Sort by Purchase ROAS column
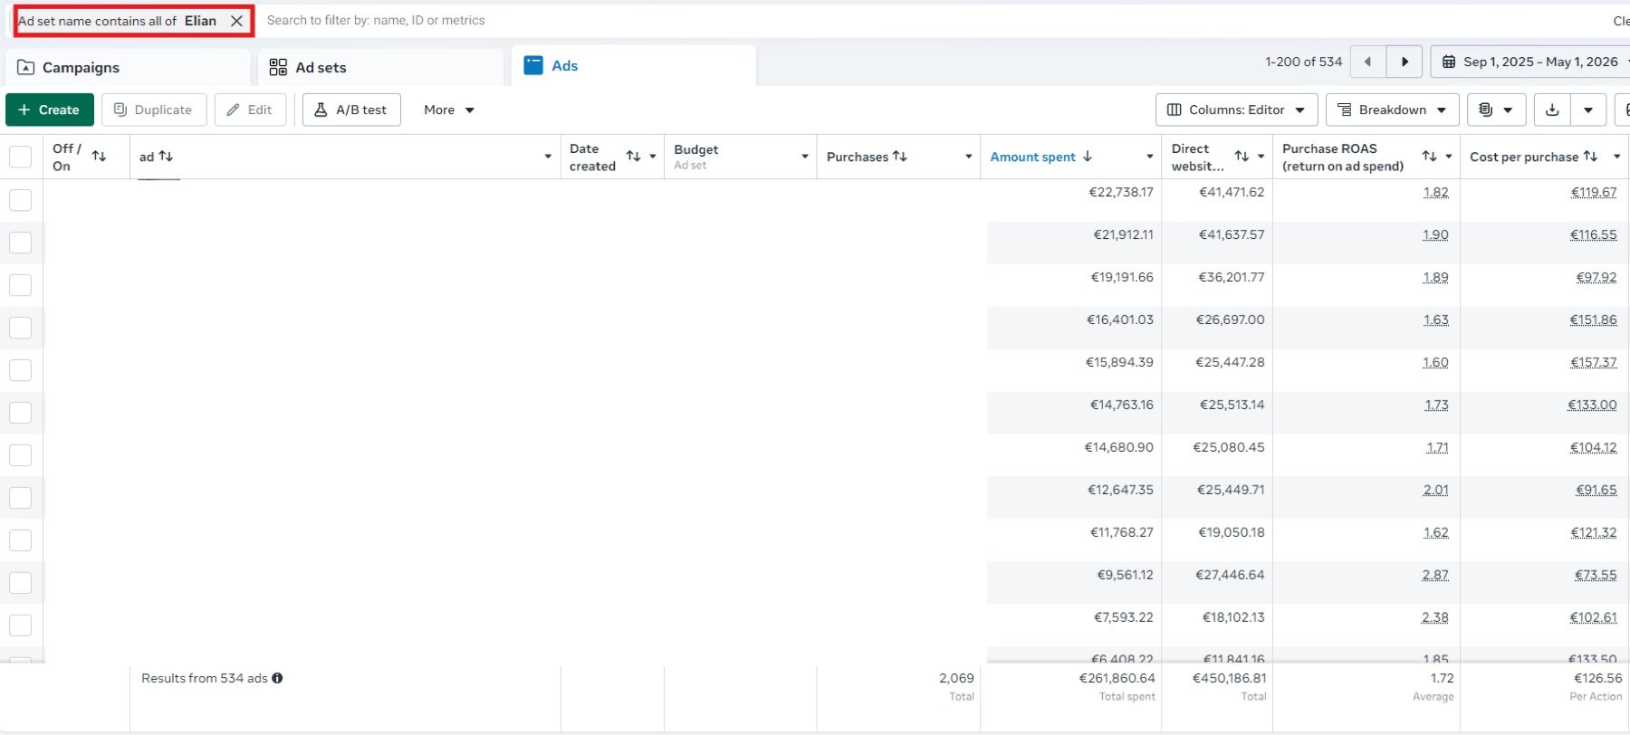Screen dimensions: 1630x735 point(1430,157)
